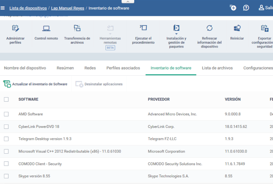Click the Desinstalar aplicaciones icon
The height and width of the screenshot is (184, 273).
point(79,84)
